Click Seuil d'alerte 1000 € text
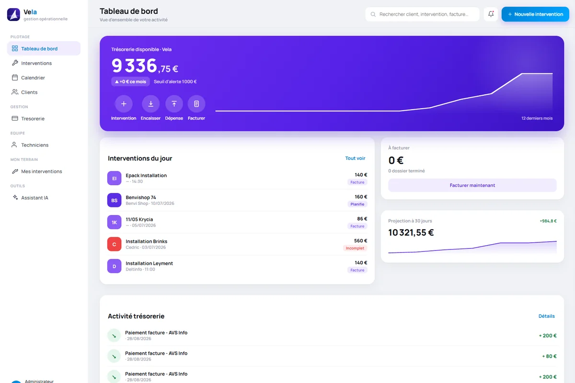Viewport: 575px width, 383px height. pyautogui.click(x=175, y=81)
